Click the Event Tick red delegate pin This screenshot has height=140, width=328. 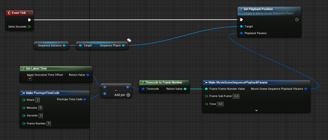coord(31,13)
